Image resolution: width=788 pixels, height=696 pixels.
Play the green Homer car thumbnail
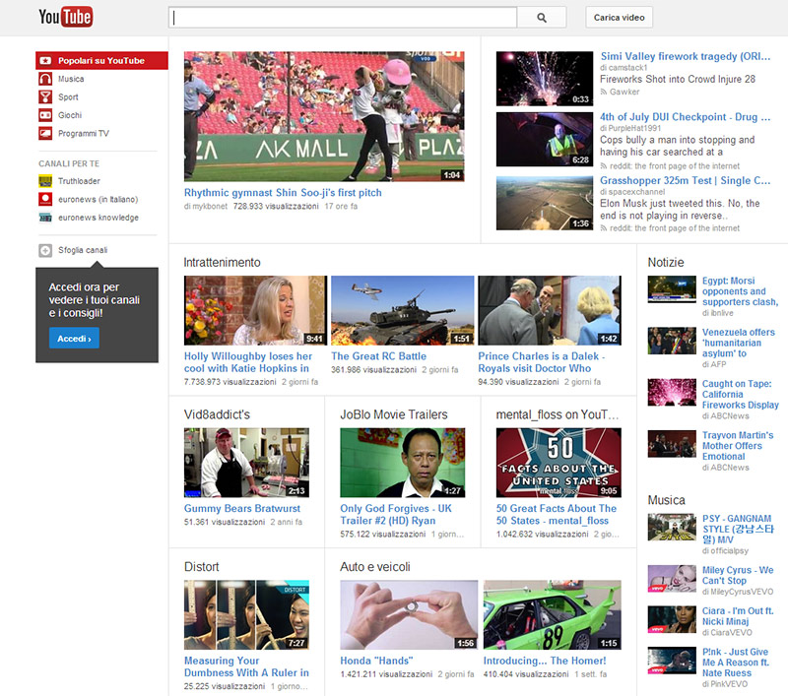[552, 615]
